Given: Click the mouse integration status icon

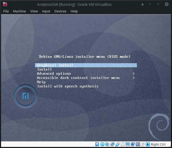Looking at the screenshot, I should pos(143,144).
